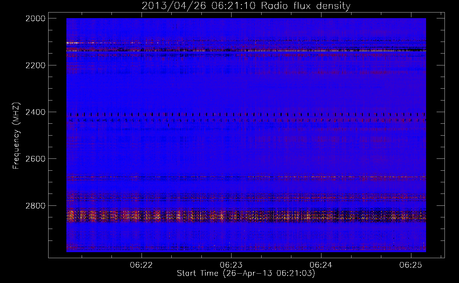Click the 06:25 time axis label

[411, 265]
